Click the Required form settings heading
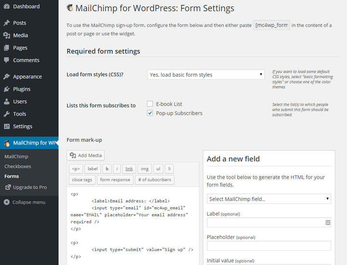This screenshot has height=265, width=347. coord(103,52)
